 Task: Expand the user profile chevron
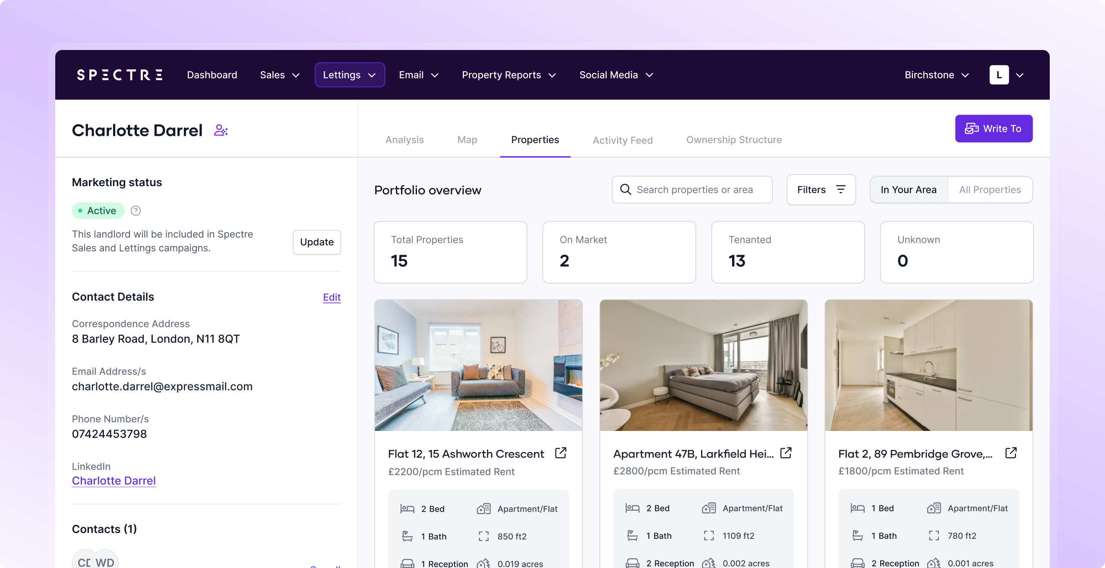pyautogui.click(x=1020, y=75)
